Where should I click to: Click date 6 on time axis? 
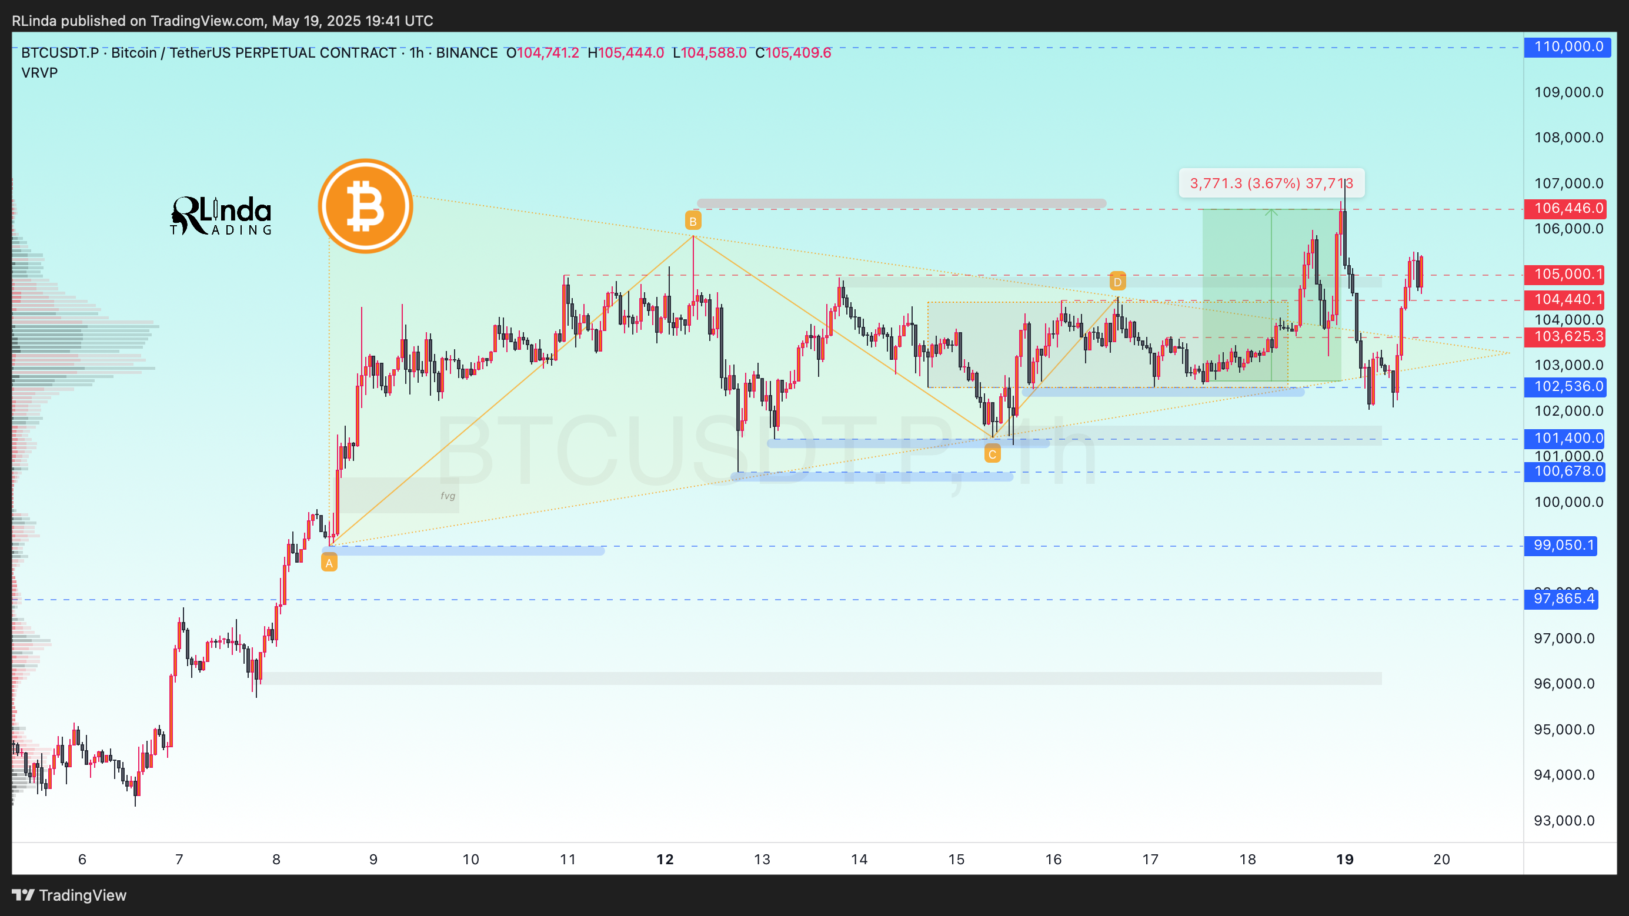coord(82,859)
